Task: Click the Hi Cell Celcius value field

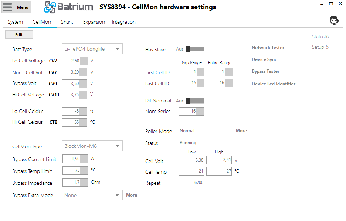Action: [x=75, y=122]
